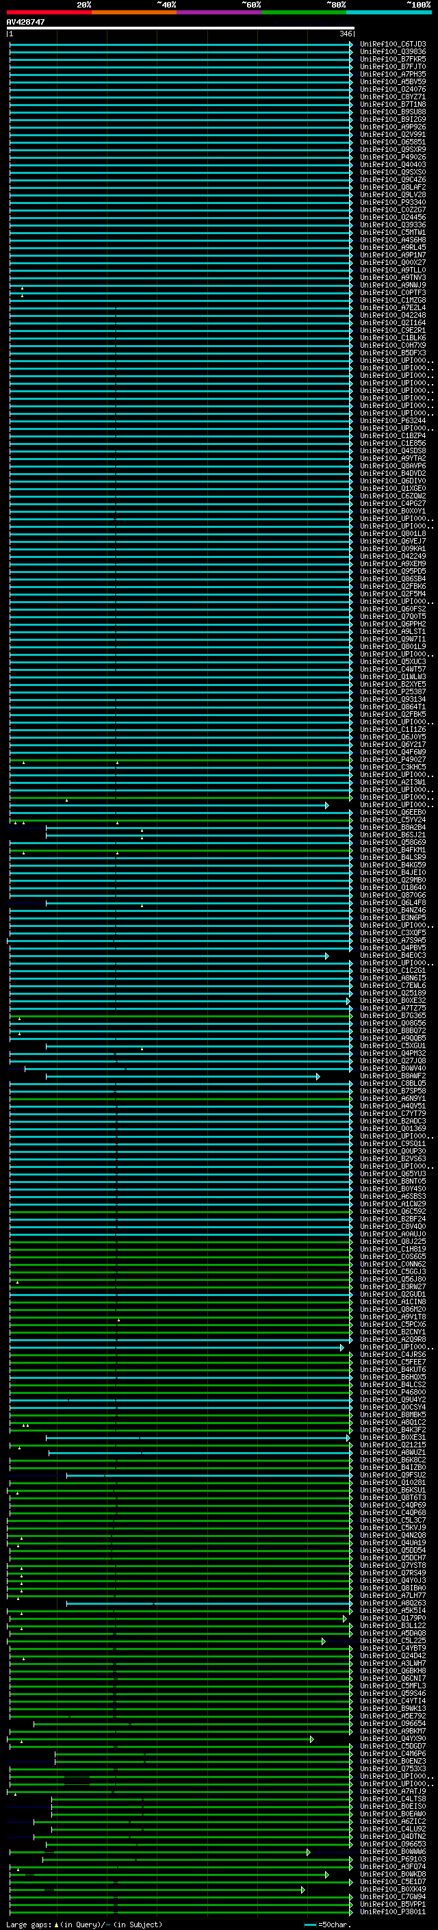Select hit label UniRef100_Q9SXS0
Viewport: 438px width, 1930px height.
393,173
